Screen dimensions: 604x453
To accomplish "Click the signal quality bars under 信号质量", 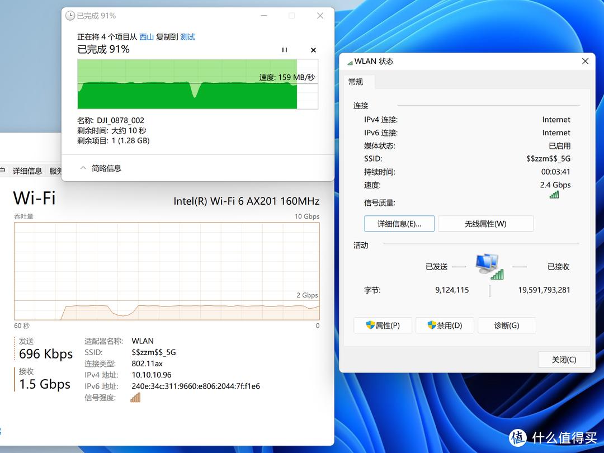I will 555,195.
